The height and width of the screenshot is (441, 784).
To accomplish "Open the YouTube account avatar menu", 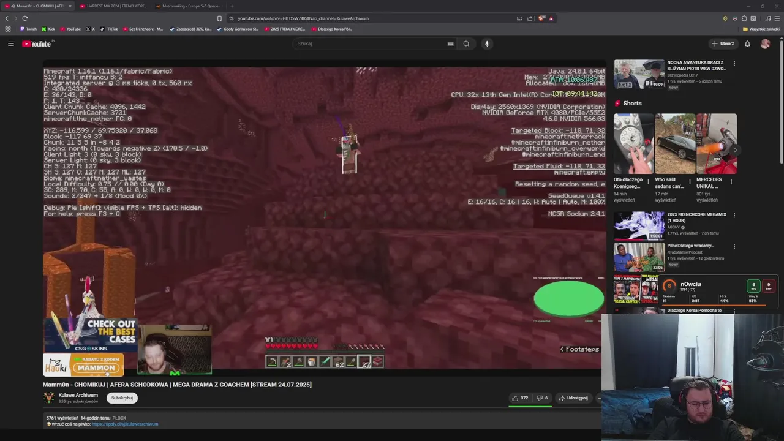I will [765, 43].
